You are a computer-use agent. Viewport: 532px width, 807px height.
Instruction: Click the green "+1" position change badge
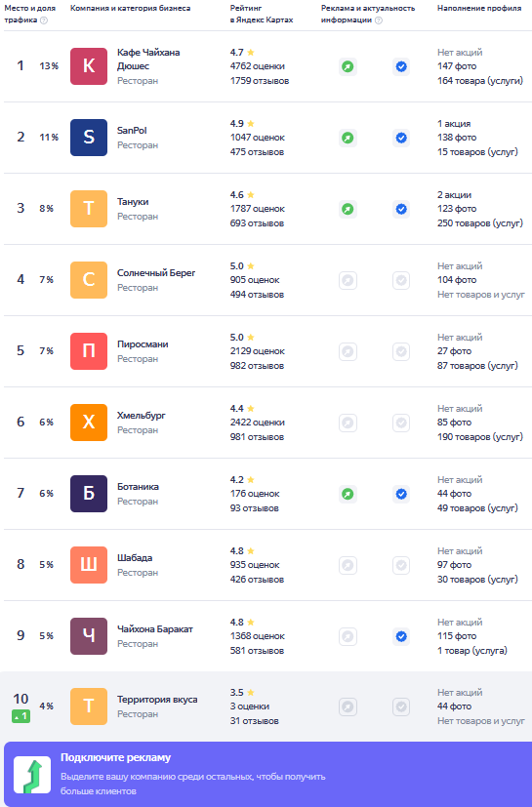click(x=20, y=716)
